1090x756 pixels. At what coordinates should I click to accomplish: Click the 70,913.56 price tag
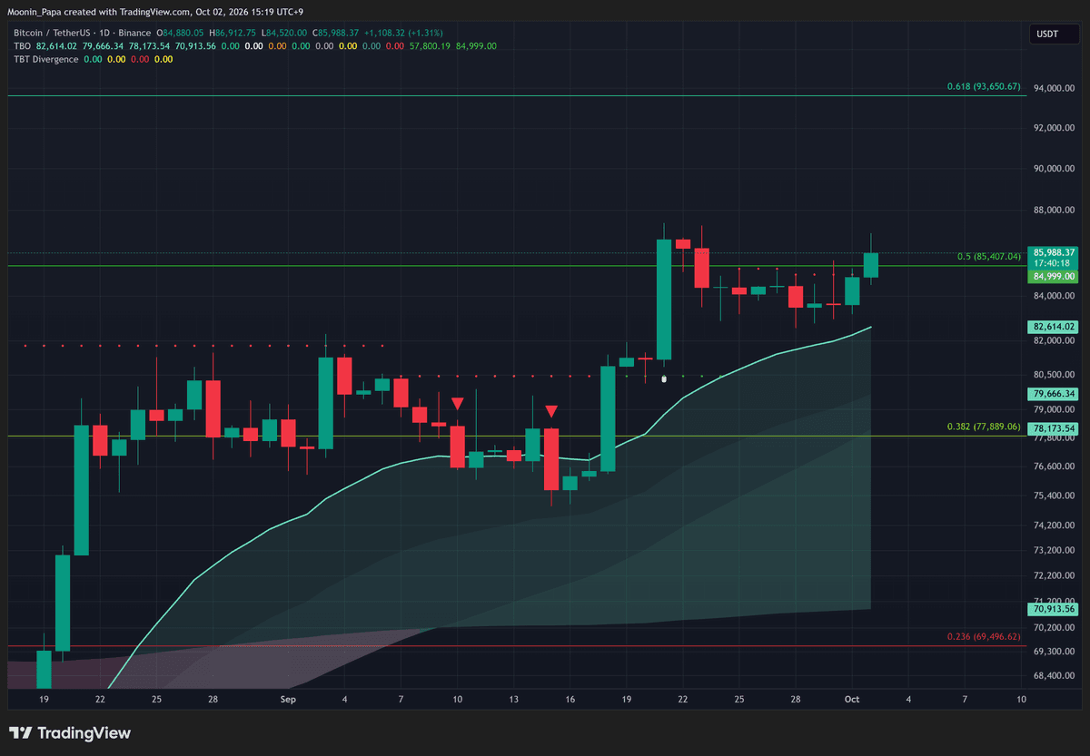pyautogui.click(x=1054, y=609)
